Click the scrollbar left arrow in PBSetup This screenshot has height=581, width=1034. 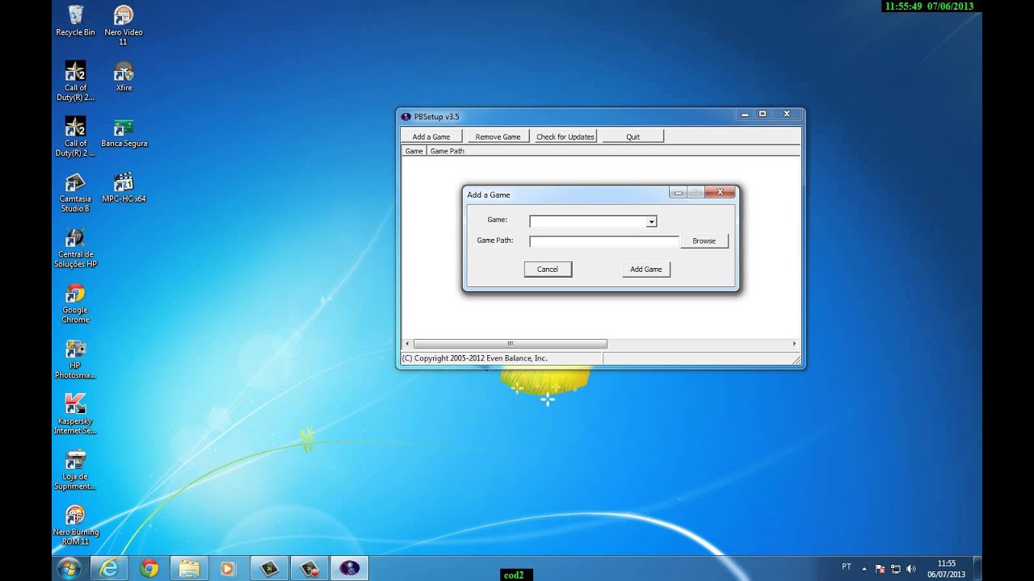(407, 344)
